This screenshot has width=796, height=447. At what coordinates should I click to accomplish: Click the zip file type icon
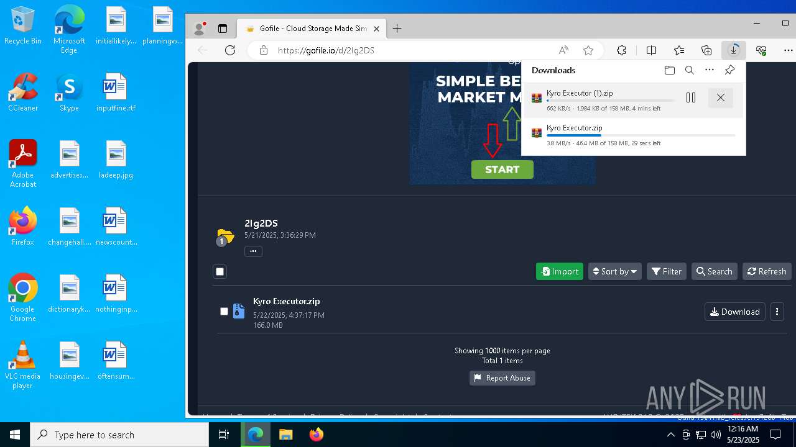(239, 311)
